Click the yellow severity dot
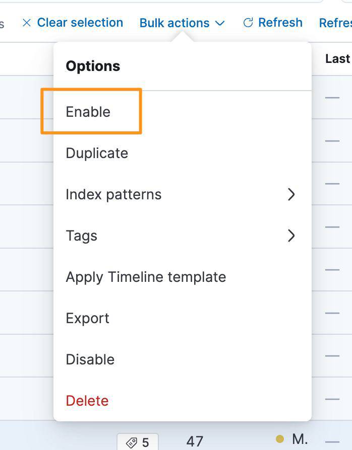This screenshot has height=450, width=352. pyautogui.click(x=280, y=439)
